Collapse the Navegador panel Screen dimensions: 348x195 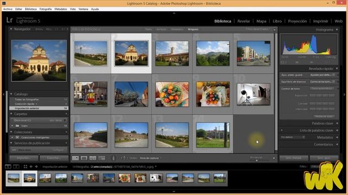click(11, 29)
